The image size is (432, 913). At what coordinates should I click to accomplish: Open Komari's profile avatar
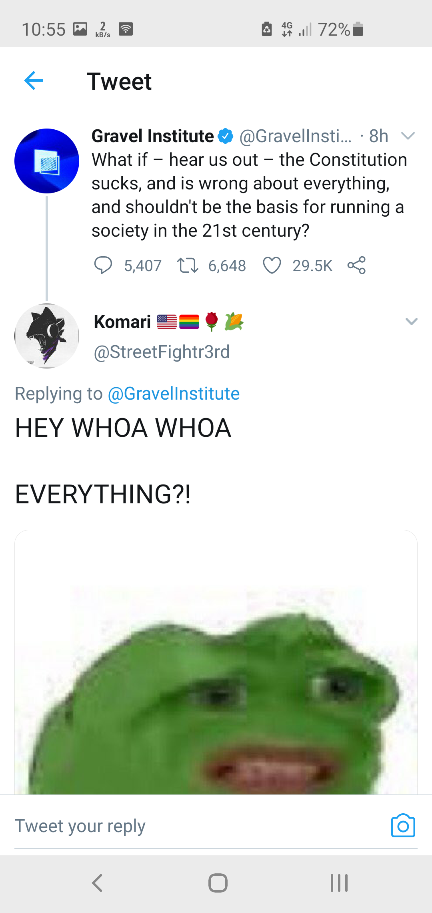[47, 336]
